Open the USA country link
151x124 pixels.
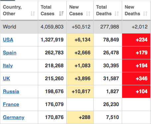pos(8,40)
